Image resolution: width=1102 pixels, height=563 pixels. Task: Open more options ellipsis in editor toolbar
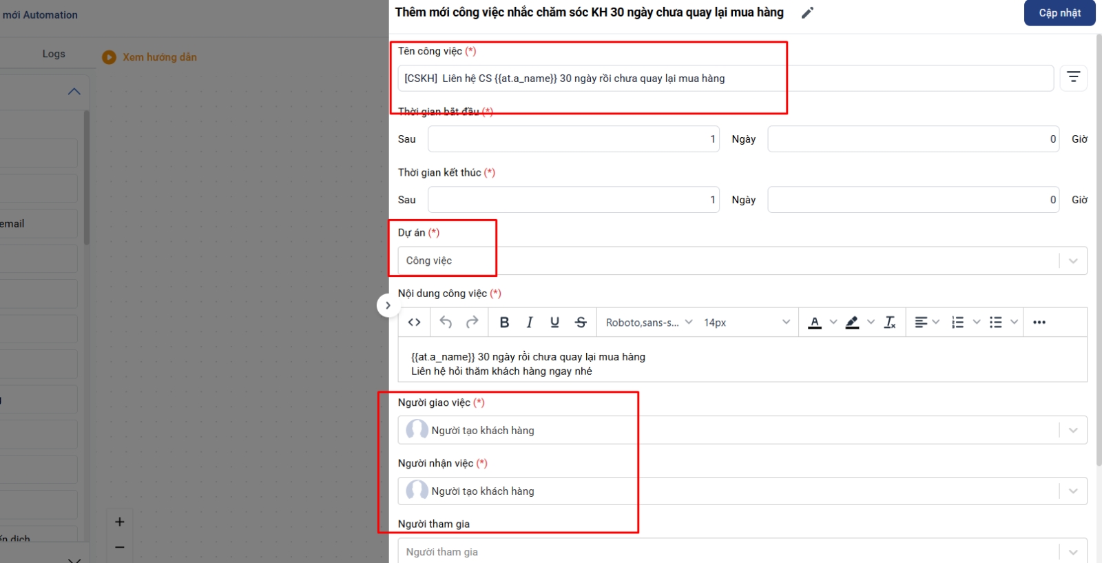pos(1039,323)
